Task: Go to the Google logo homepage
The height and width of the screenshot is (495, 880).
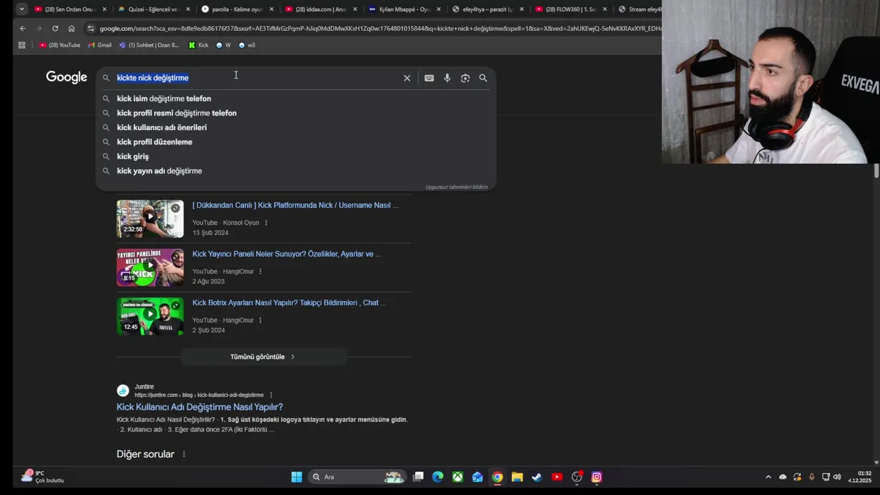Action: [x=67, y=77]
